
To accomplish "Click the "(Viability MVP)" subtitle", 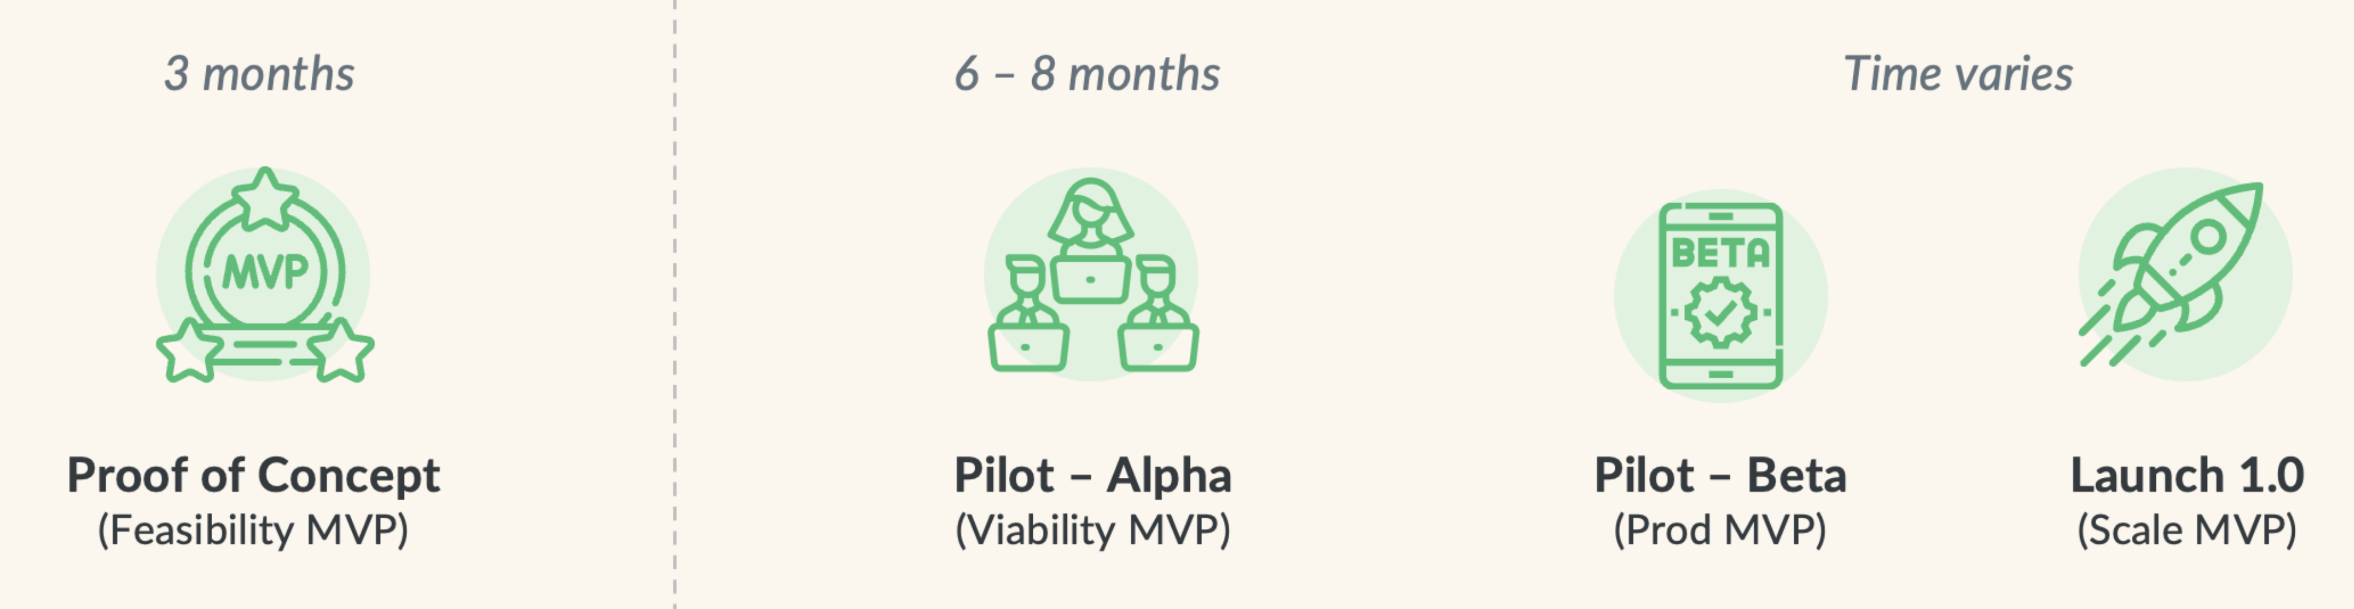I will 1093,531.
